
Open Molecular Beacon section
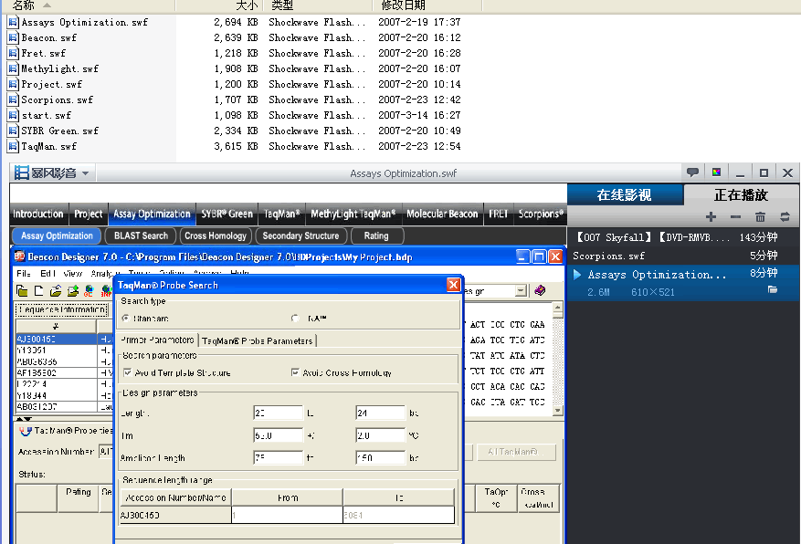(442, 214)
